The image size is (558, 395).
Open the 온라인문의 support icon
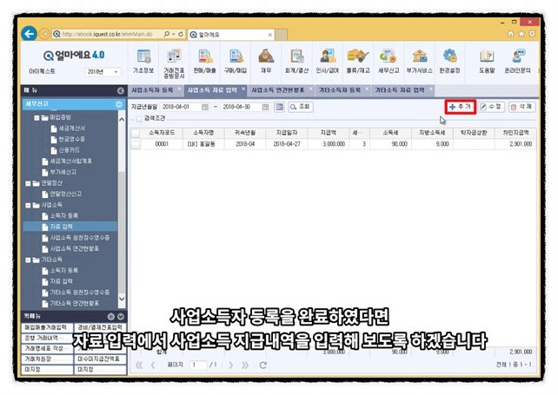click(x=518, y=56)
